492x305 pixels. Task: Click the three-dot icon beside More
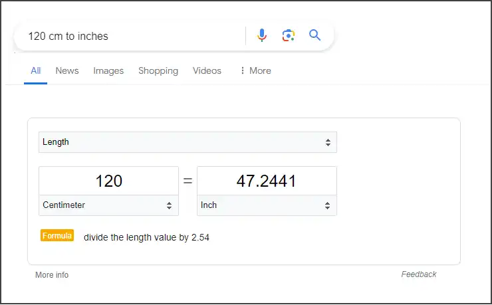tap(242, 71)
